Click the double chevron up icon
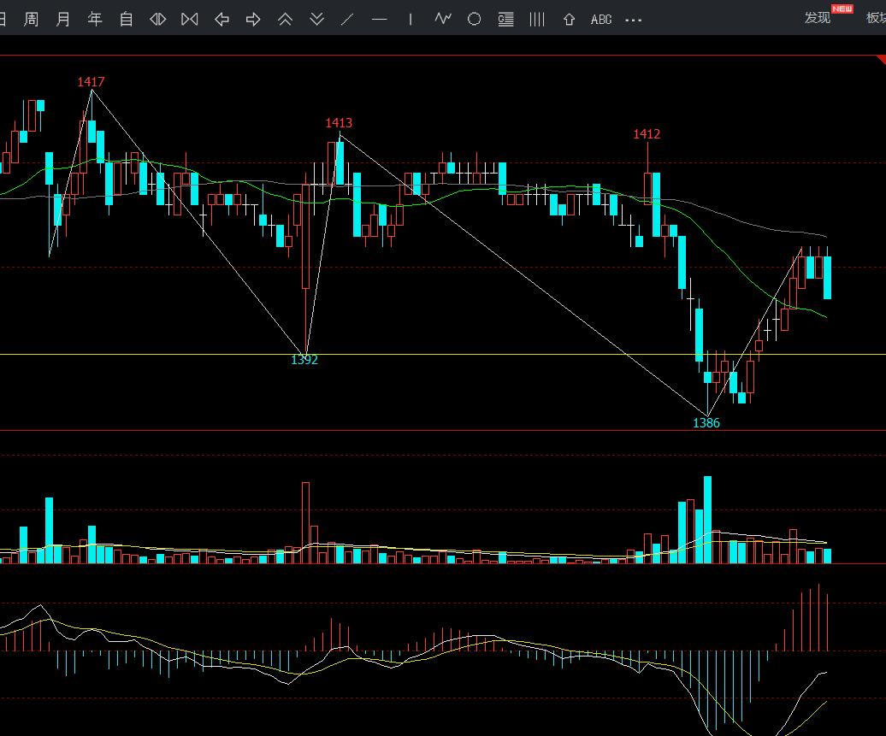This screenshot has height=736, width=886. (285, 19)
